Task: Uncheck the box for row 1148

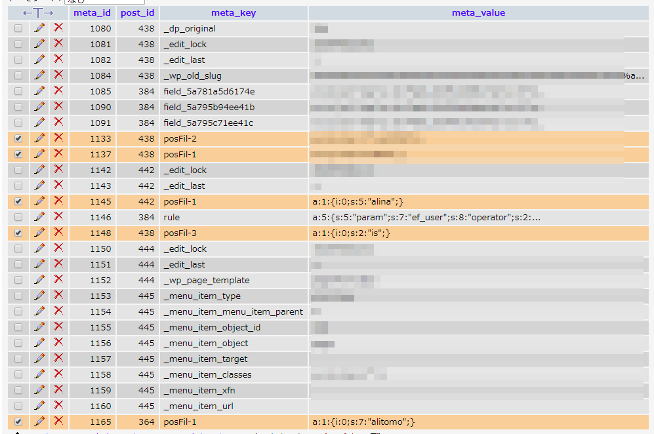Action: [18, 233]
